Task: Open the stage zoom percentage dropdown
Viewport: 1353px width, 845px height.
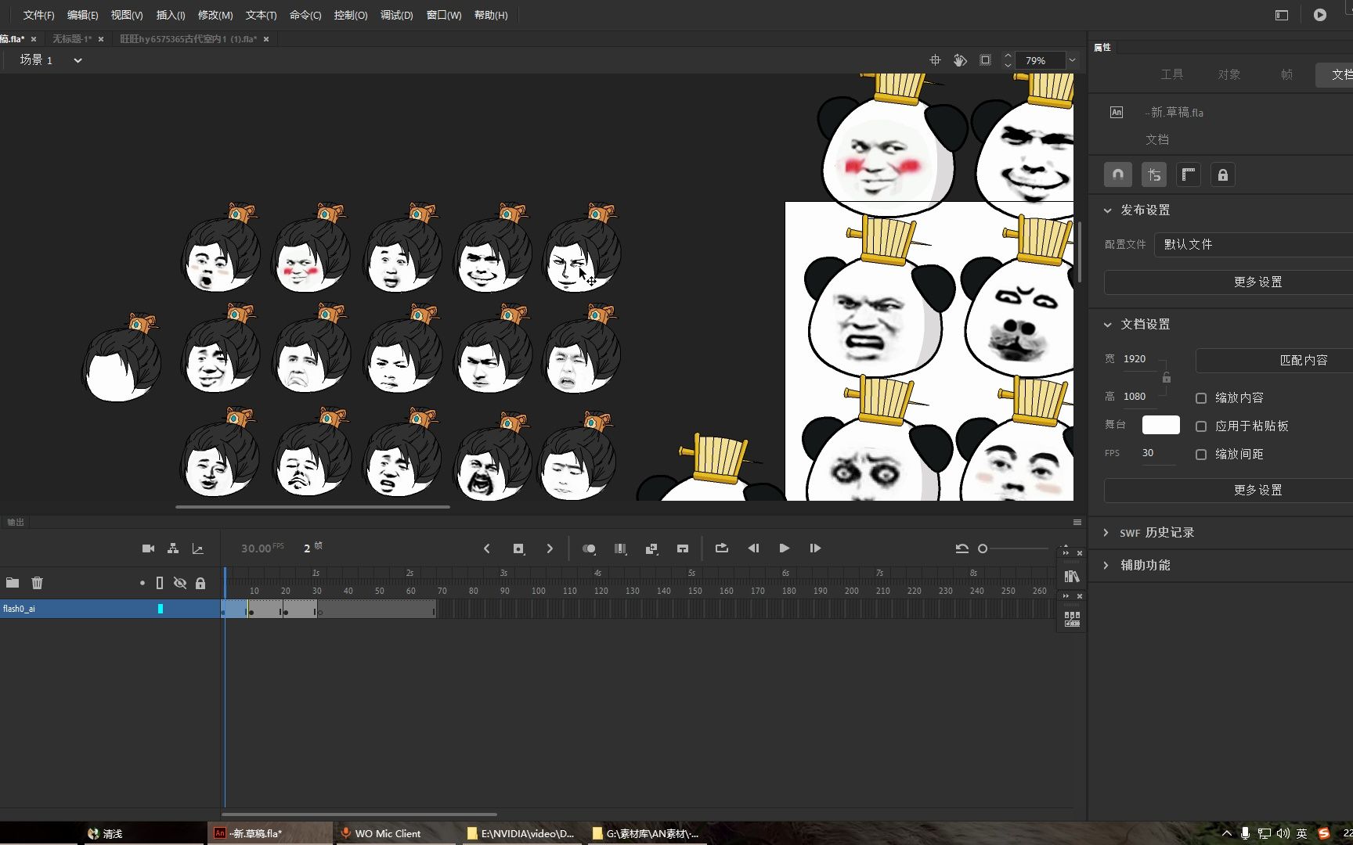Action: tap(1073, 60)
